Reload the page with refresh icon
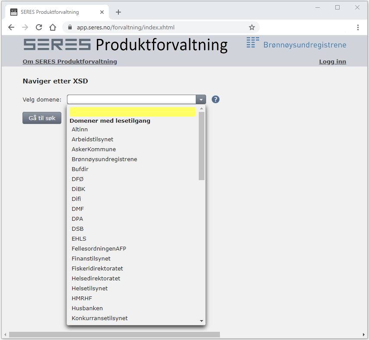Viewport: 369px width, 340px height. (39, 27)
